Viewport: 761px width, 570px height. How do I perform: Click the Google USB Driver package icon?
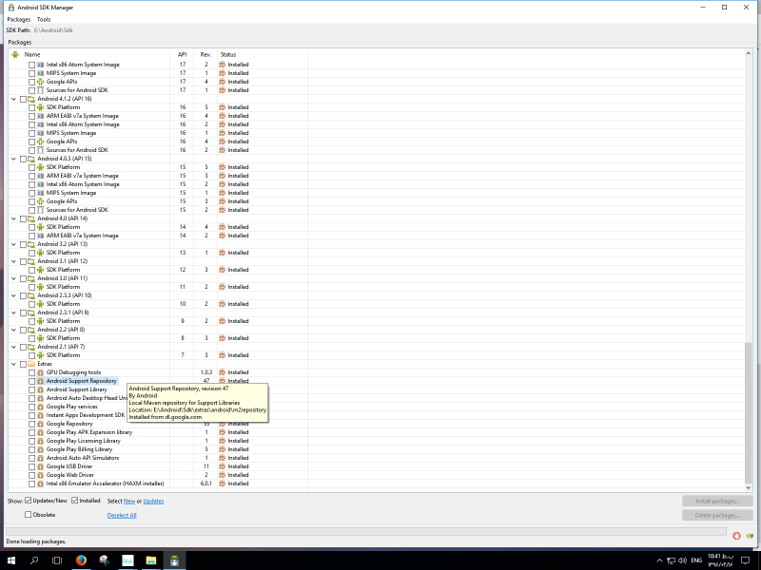click(x=41, y=466)
